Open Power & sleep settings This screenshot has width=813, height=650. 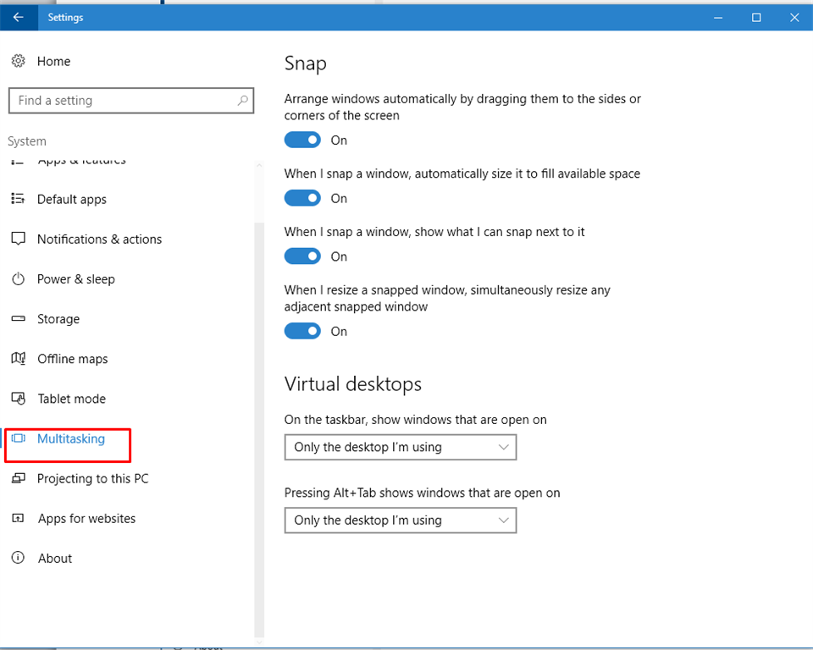point(76,279)
